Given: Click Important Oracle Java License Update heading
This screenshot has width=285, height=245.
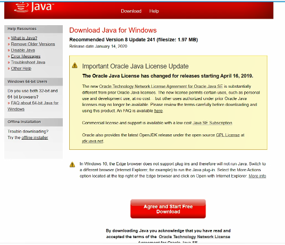Looking at the screenshot, I should pos(135,66).
